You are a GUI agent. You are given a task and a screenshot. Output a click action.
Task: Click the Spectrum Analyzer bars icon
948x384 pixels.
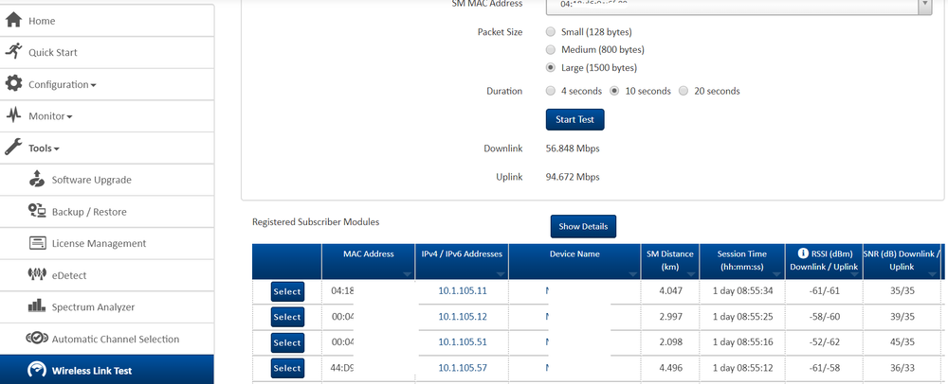[37, 306]
